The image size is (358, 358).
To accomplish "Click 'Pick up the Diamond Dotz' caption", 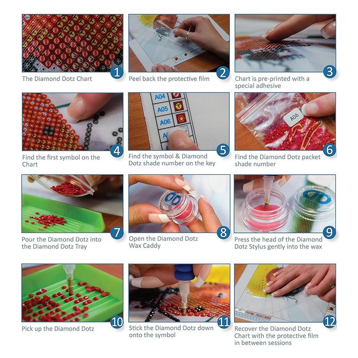I will pos(58,328).
